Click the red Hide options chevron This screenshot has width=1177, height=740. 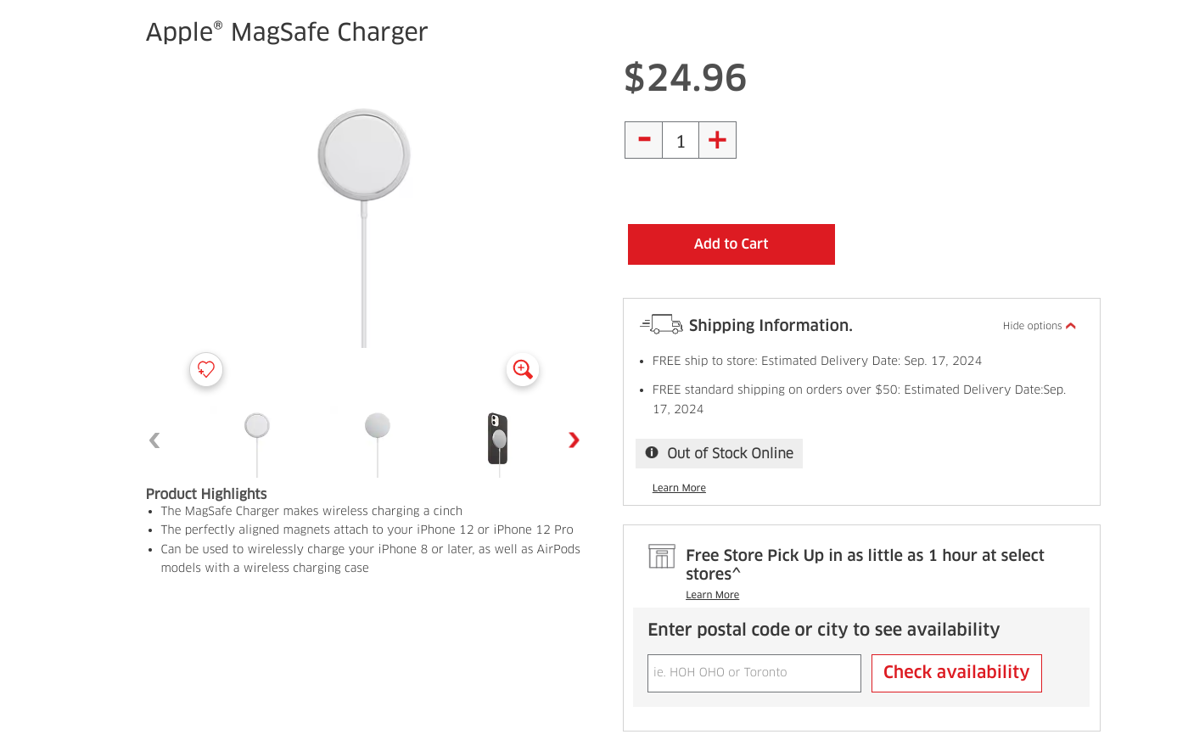pyautogui.click(x=1071, y=326)
